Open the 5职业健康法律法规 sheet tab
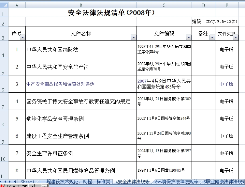245x187 pixels. pos(224,182)
